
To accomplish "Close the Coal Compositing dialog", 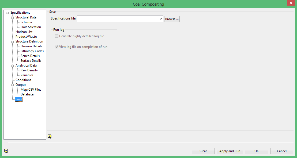I will click(291, 3).
